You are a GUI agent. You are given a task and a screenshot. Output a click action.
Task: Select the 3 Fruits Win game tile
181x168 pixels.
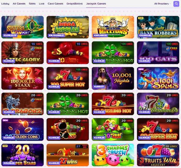pos(158,155)
